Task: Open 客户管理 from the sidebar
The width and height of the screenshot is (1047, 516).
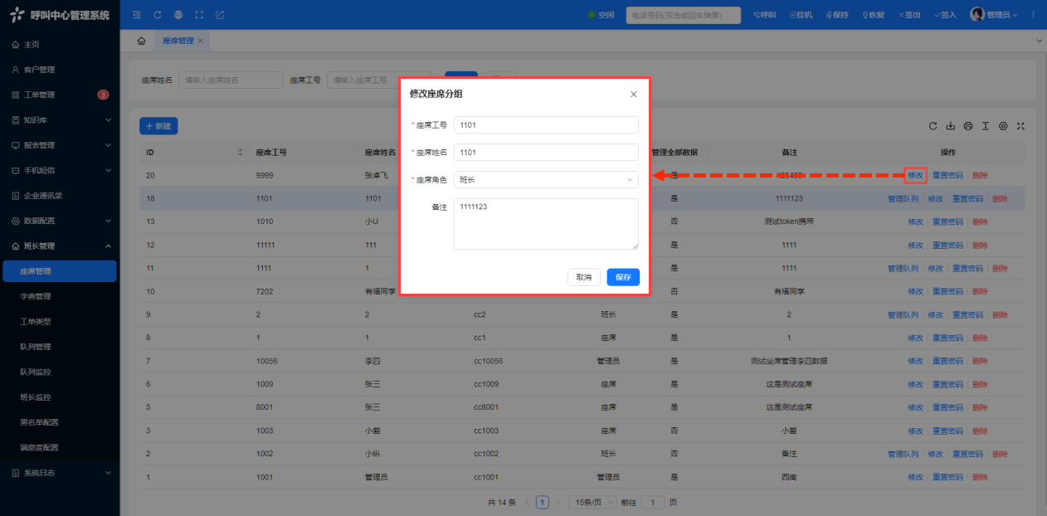Action: point(39,70)
